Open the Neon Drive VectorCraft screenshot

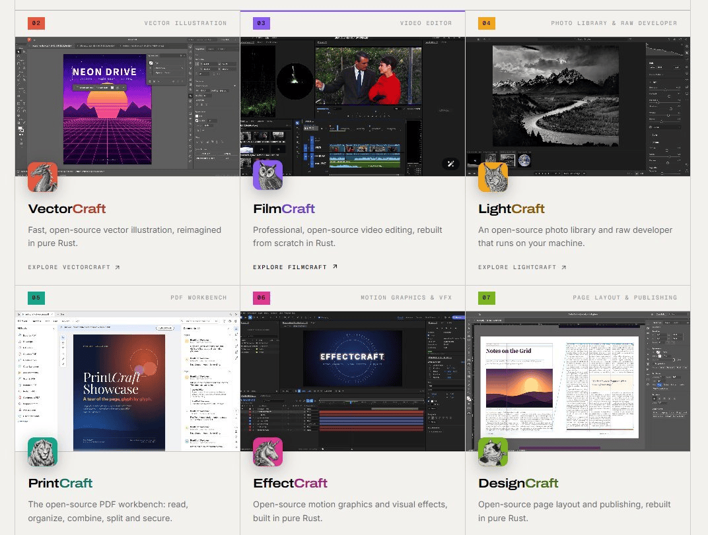coord(127,106)
